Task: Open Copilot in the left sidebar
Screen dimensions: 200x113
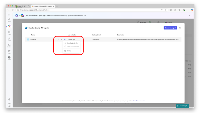Action: 9,27
